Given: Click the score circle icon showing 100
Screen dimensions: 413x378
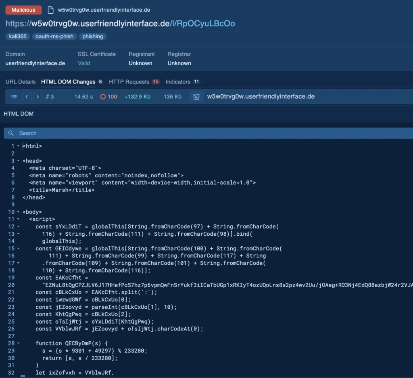Looking at the screenshot, I should tap(103, 97).
